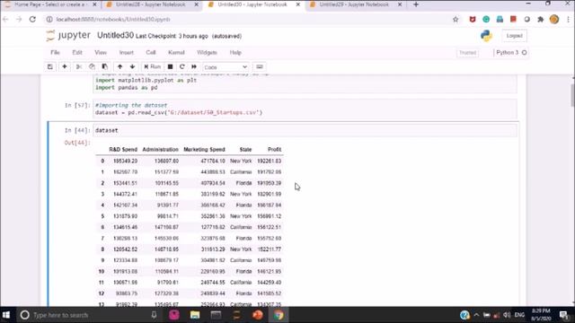575x323 pixels.
Task: Click 'Florida' in row 2
Action: pyautogui.click(x=243, y=183)
